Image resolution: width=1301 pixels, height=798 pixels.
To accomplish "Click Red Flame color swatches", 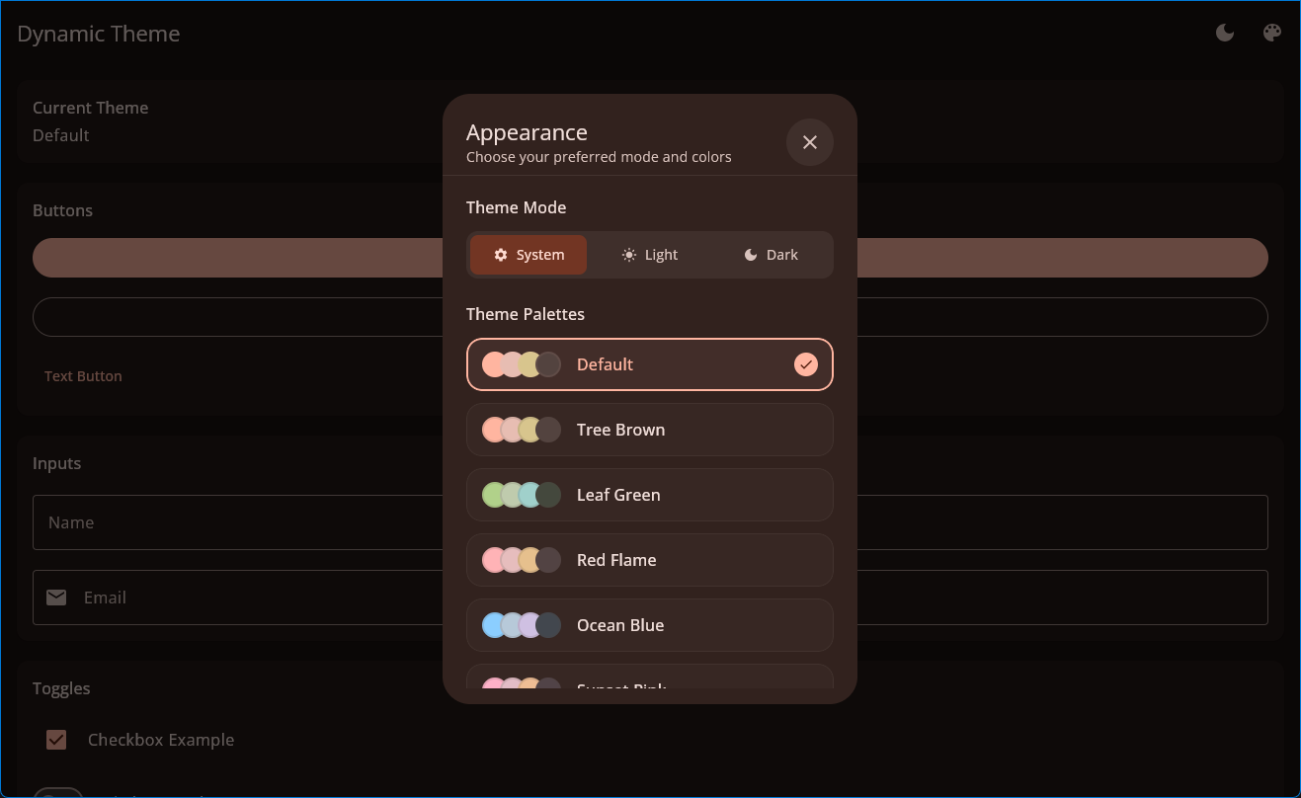I will [x=522, y=560].
